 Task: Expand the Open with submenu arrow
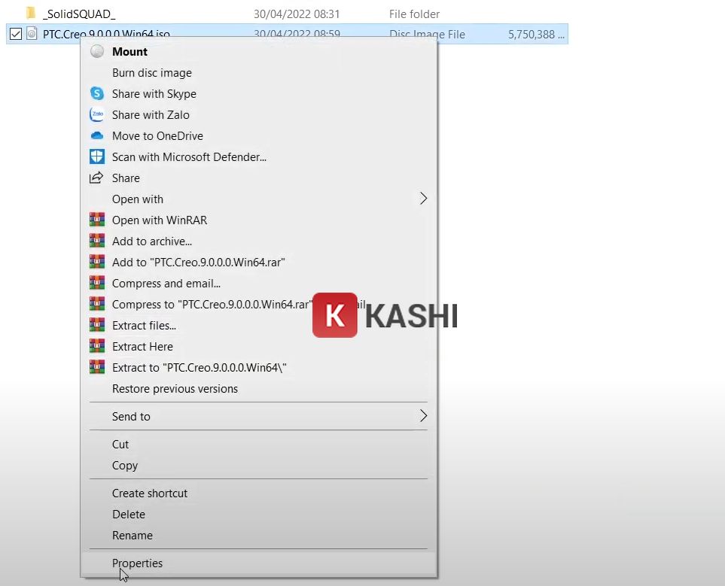point(423,199)
